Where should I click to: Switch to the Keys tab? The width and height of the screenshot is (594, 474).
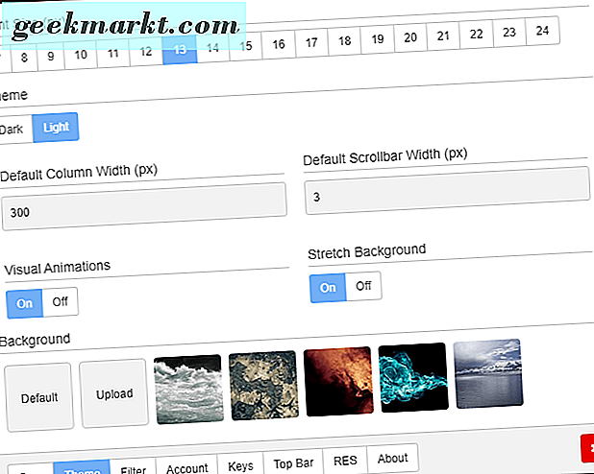240,465
